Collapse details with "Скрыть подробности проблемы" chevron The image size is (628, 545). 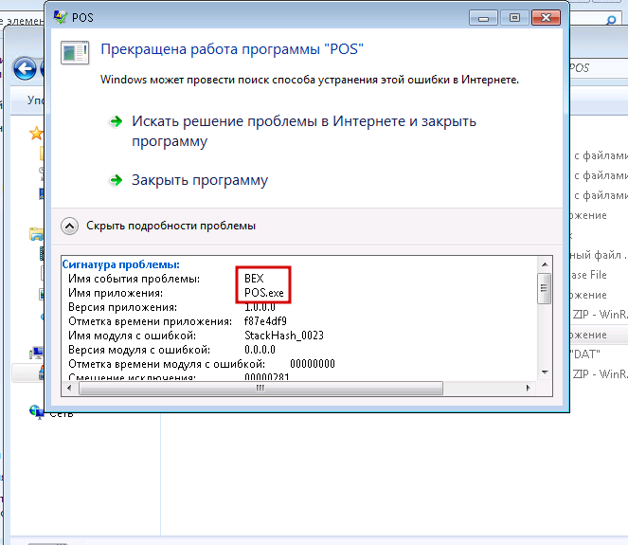(x=70, y=227)
